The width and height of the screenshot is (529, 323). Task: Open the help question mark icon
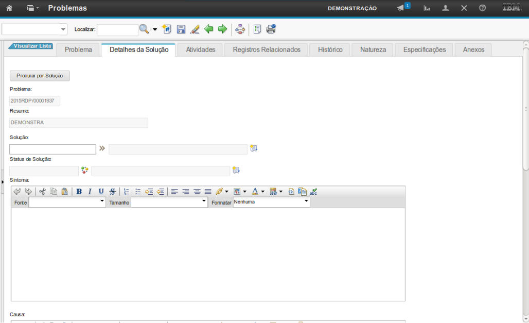[482, 8]
